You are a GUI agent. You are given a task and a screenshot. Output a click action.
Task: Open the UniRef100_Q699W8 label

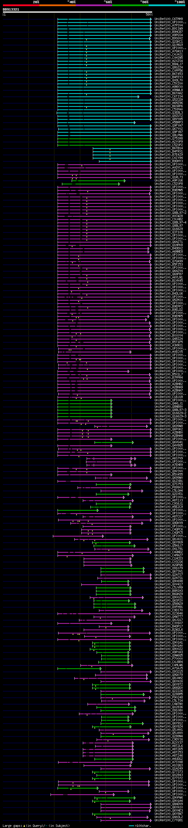169,426
